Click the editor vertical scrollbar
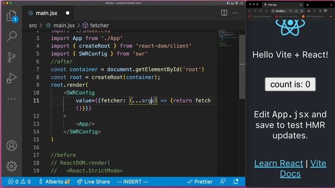Screen dimensions: 335x188 (x=242, y=66)
